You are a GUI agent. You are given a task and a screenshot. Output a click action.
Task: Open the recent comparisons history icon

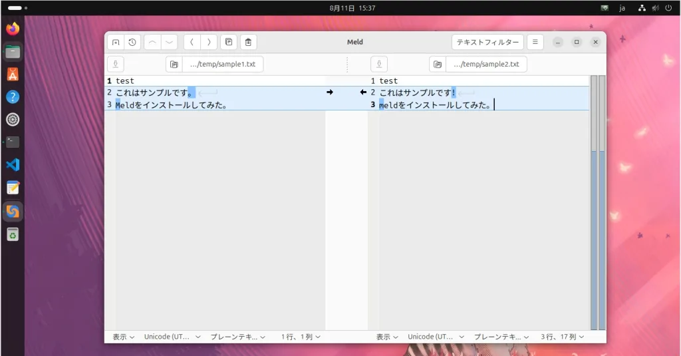(x=132, y=42)
